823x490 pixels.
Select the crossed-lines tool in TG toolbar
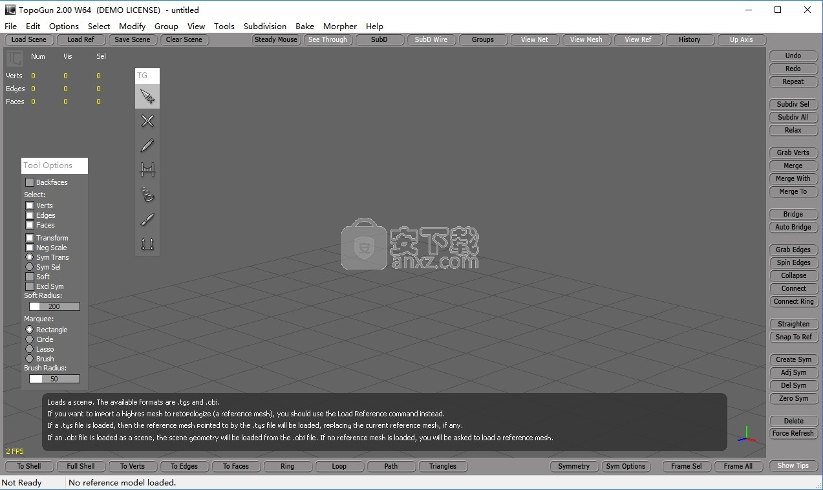[147, 121]
